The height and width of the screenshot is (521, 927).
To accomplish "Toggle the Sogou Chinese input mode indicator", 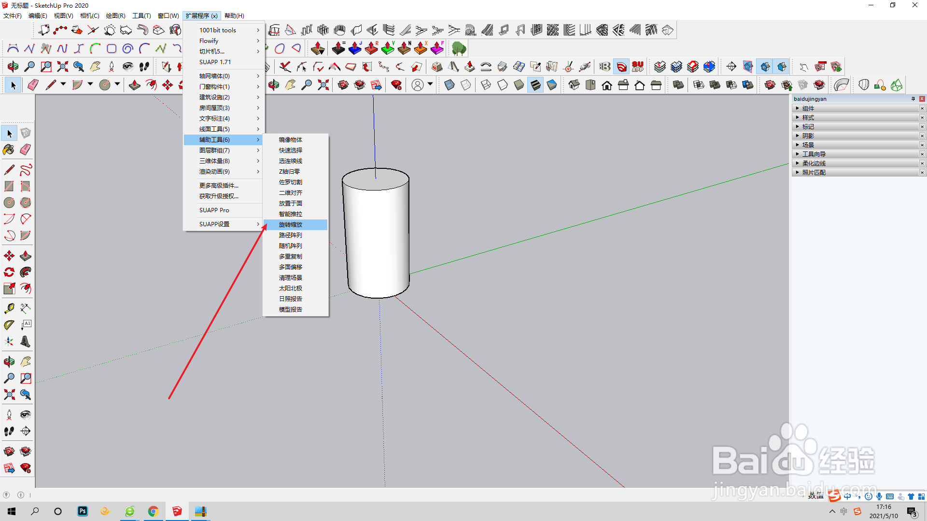I will pos(847,496).
